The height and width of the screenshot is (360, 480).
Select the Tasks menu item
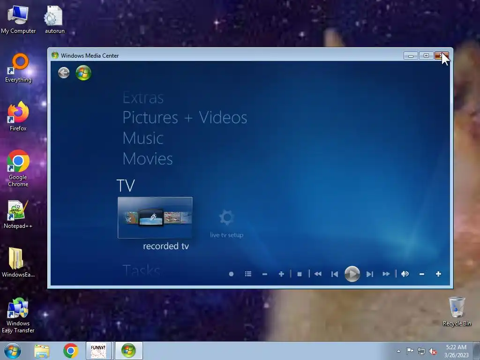coord(141,270)
